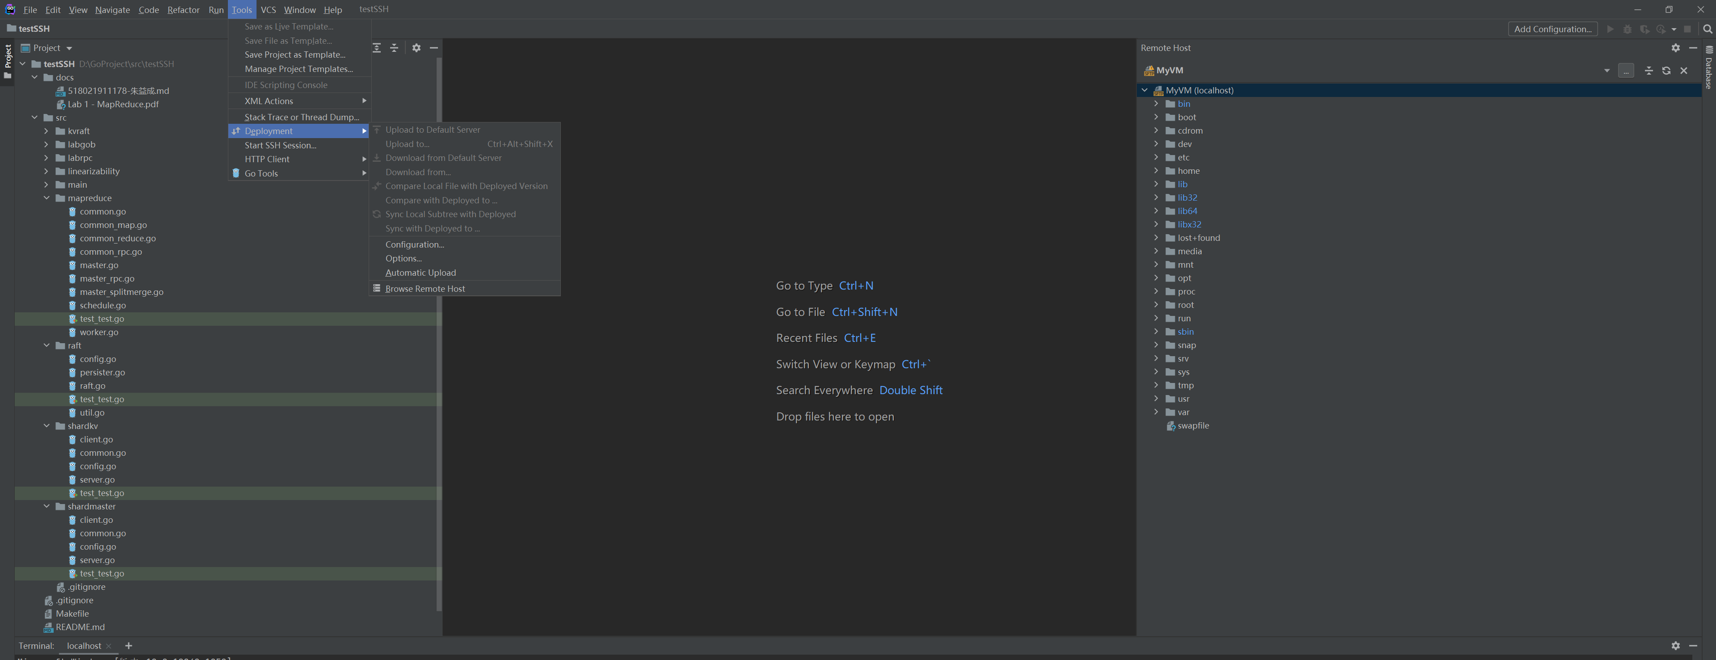Collapse the MyVM (localhost) root node

(1144, 91)
